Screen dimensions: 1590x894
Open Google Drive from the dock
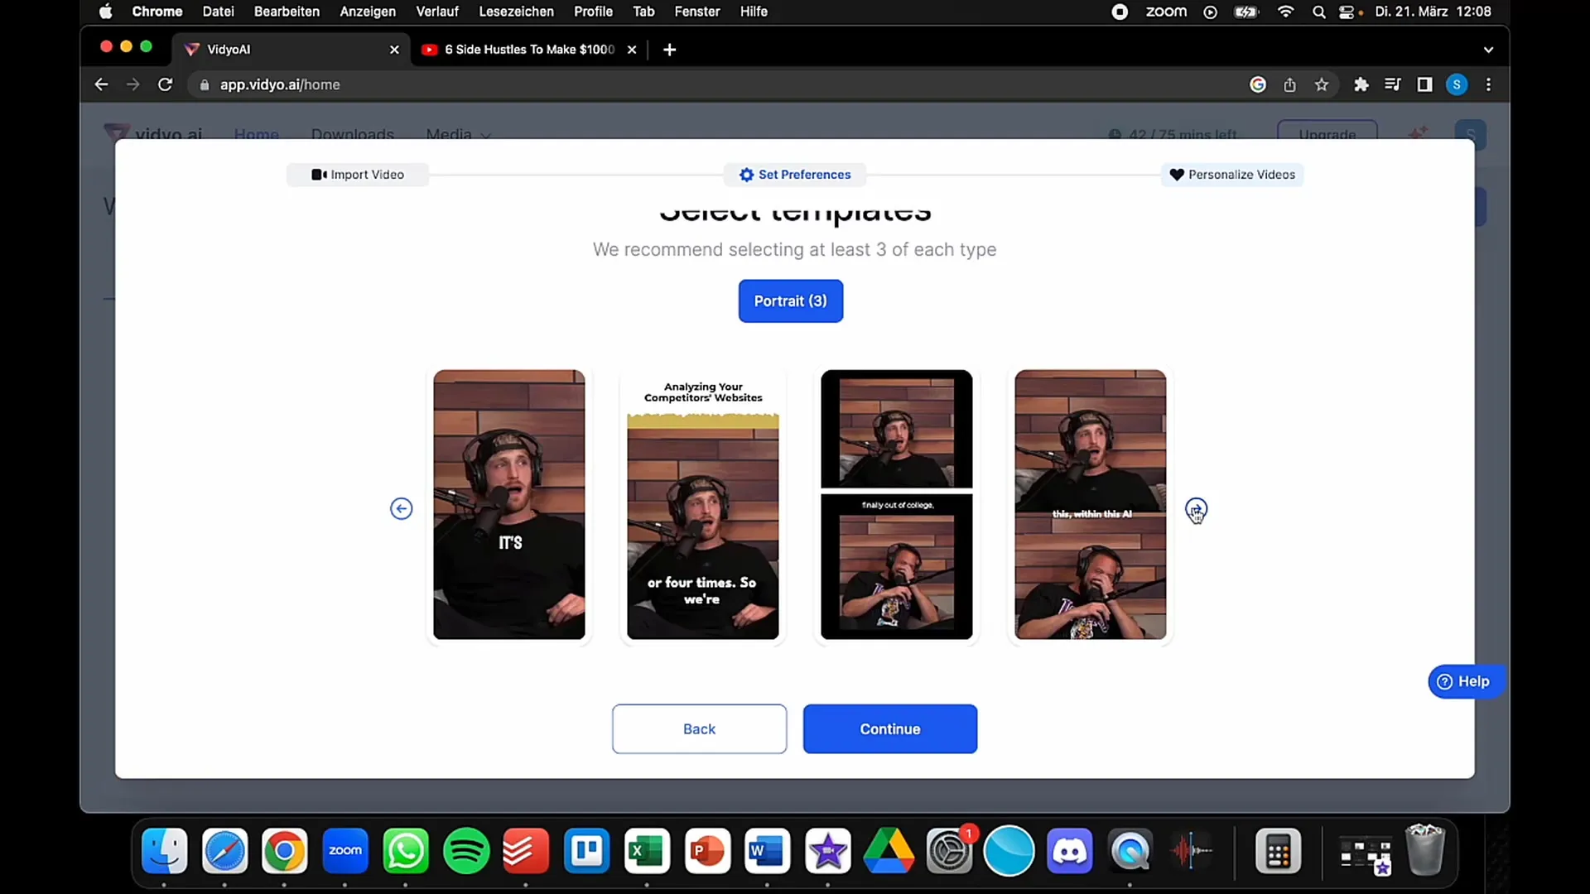[889, 851]
